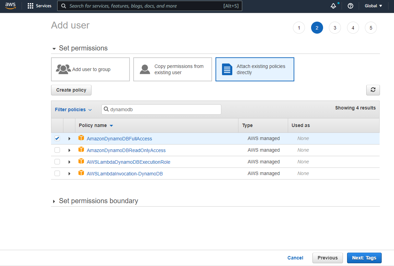Check the AWSLambdaInvocation-DynamoDB policy
This screenshot has width=394, height=266.
coord(57,173)
